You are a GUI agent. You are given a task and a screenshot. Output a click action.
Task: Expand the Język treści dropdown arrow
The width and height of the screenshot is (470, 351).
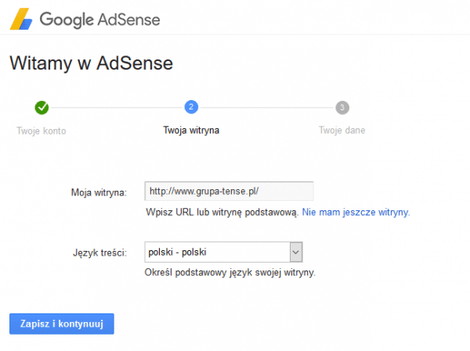click(296, 252)
